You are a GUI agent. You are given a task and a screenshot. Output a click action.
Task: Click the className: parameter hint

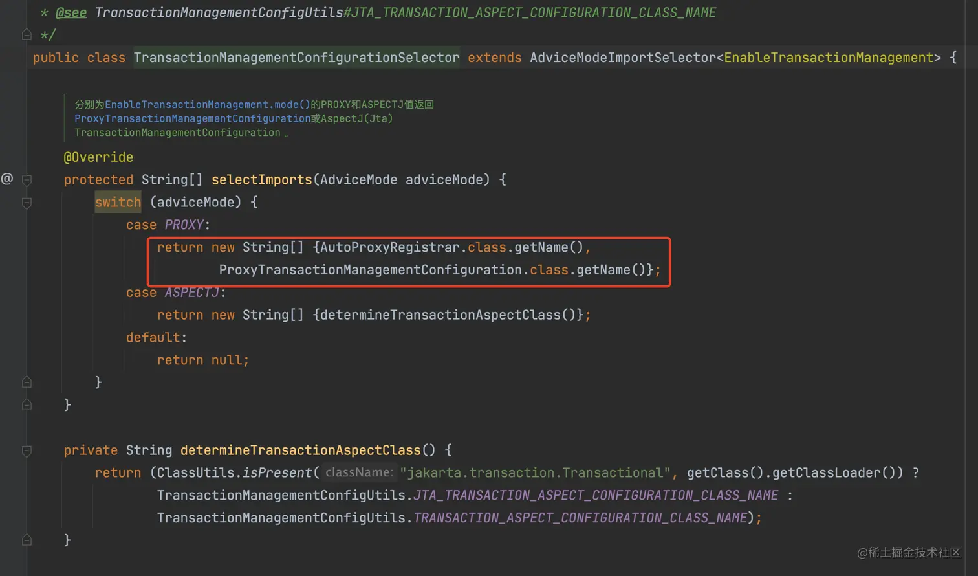tap(359, 472)
